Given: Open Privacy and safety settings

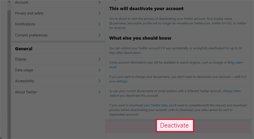Looking at the screenshot, I should 58,13.
